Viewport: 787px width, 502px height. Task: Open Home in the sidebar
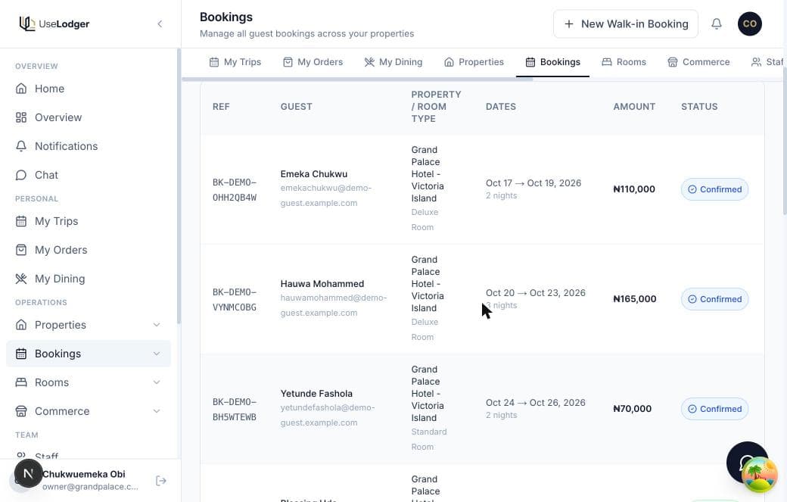point(89,89)
